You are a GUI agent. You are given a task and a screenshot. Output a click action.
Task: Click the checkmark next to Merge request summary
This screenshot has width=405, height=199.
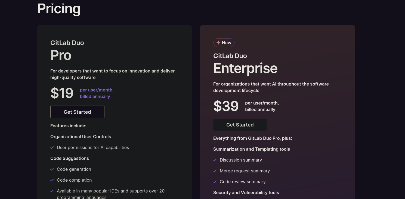click(215, 171)
